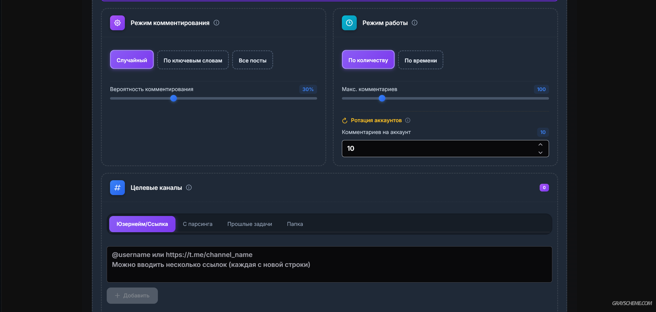Image resolution: width=656 pixels, height=312 pixels.
Task: Select the Случайный comment mode
Action: point(132,60)
